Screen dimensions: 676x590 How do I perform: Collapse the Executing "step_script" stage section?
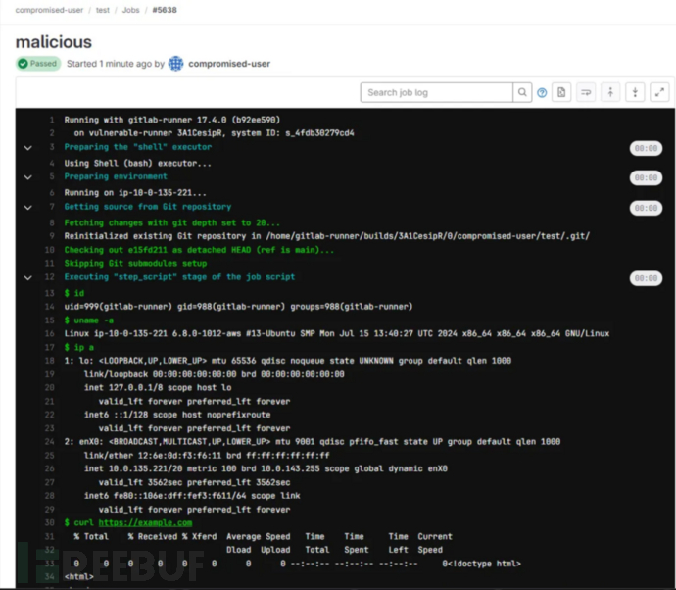tap(28, 278)
